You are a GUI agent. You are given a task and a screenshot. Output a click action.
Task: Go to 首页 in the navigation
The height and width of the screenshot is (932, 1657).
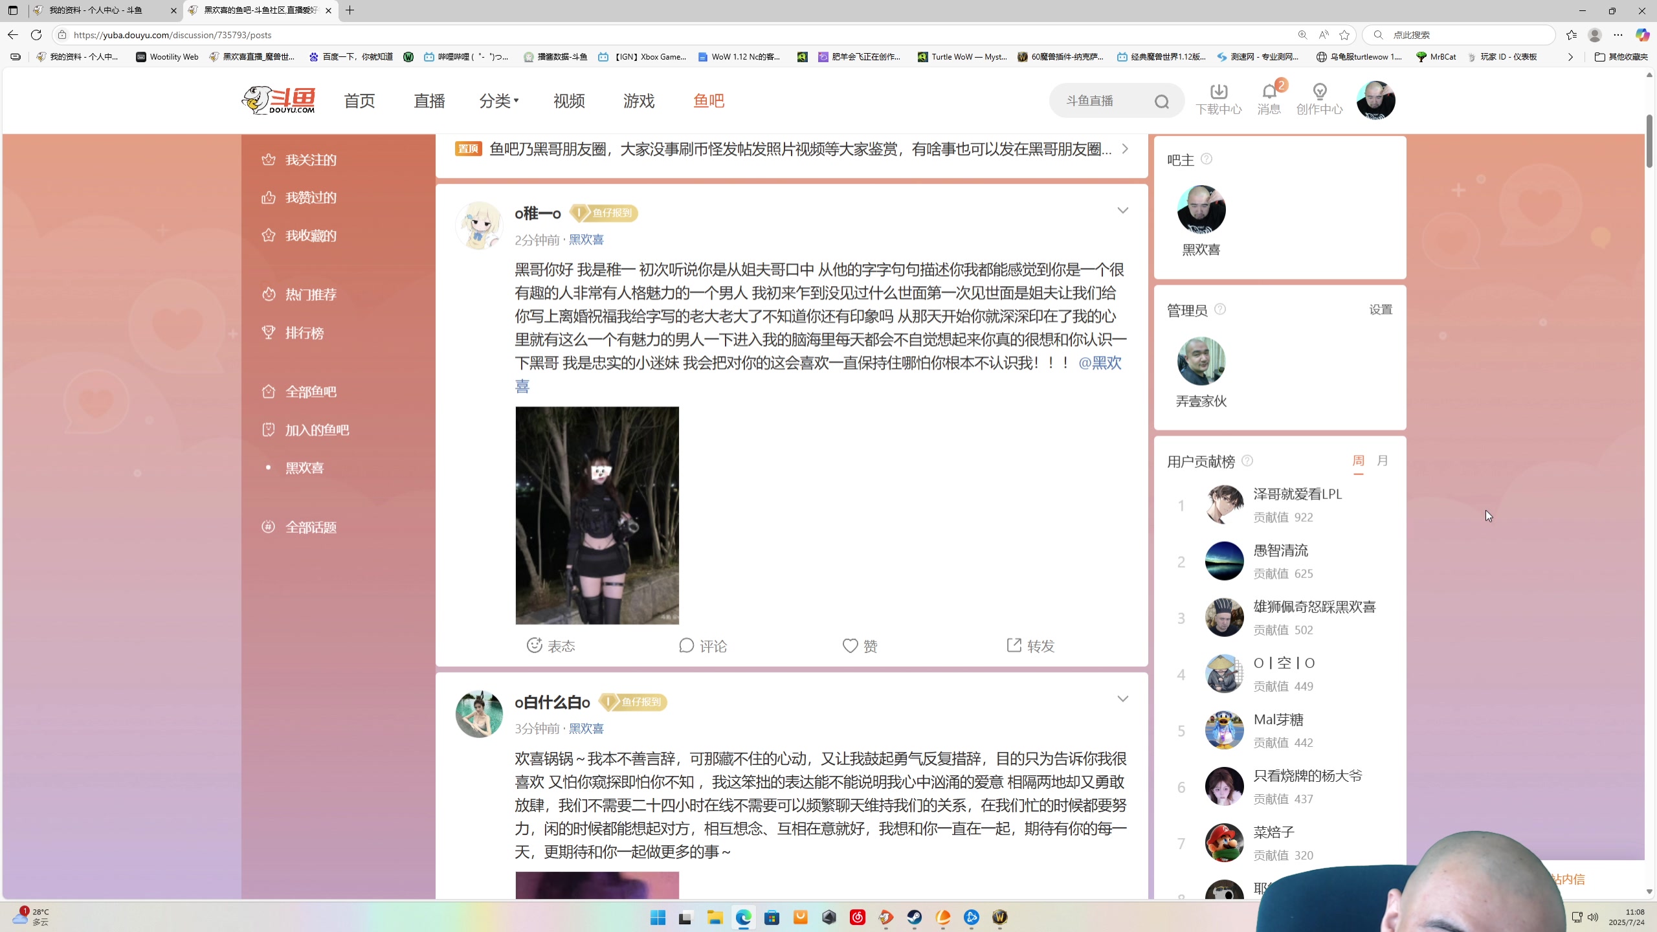point(359,100)
